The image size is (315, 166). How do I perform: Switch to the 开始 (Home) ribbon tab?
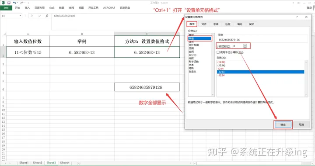pyautogui.click(x=17, y=7)
